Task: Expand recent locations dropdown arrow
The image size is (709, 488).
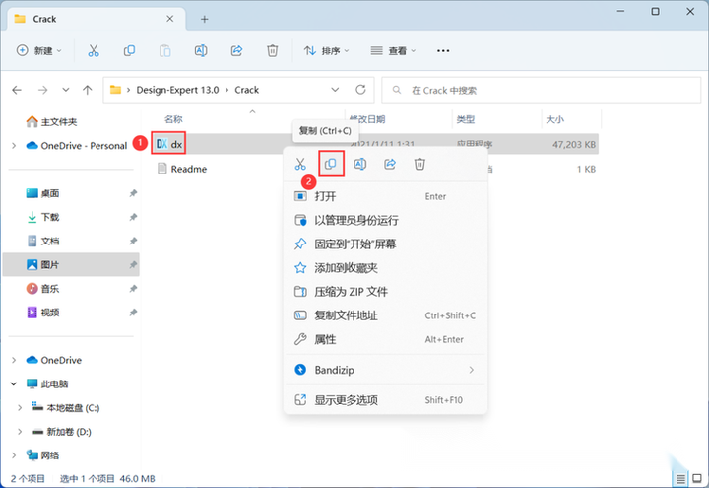Action: click(66, 90)
